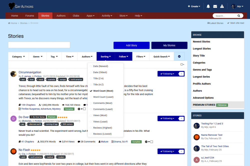Click the Add Story button
Image resolution: width=250 pixels, height=166 pixels.
point(131,45)
